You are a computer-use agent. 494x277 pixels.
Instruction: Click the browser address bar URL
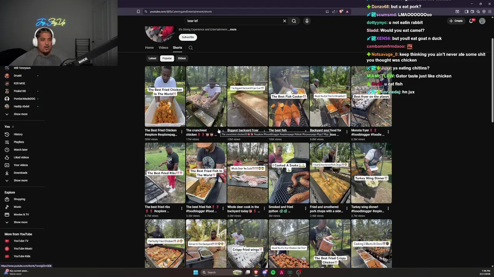[x=181, y=12]
